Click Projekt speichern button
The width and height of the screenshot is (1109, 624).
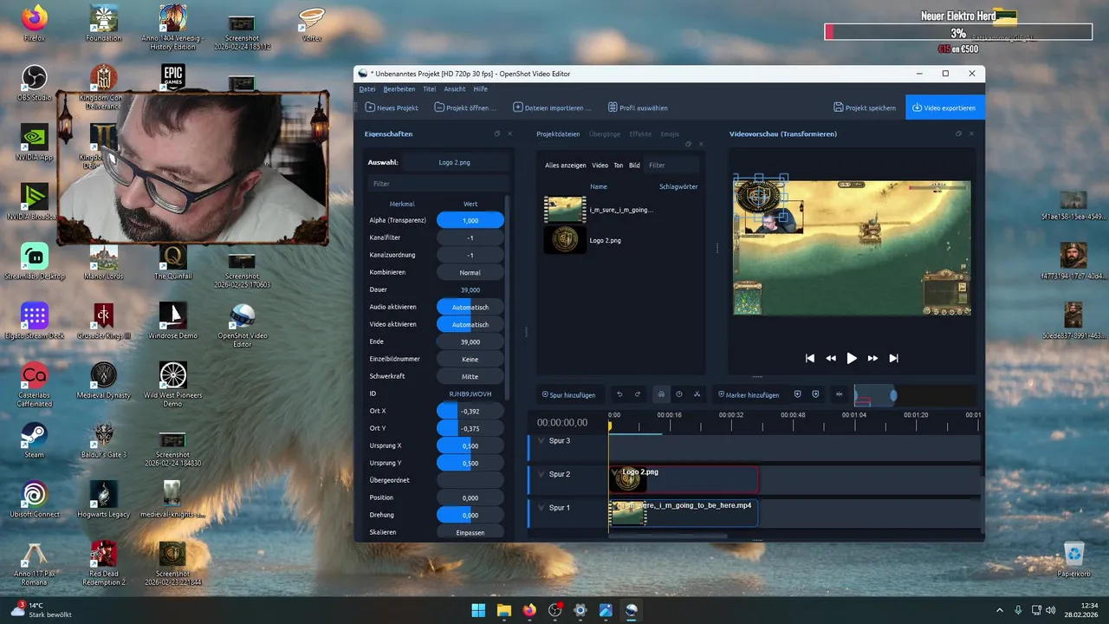[x=865, y=107]
